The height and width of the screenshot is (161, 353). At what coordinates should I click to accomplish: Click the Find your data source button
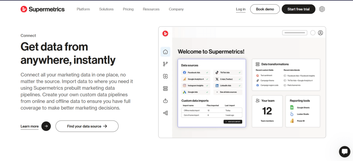[87, 126]
